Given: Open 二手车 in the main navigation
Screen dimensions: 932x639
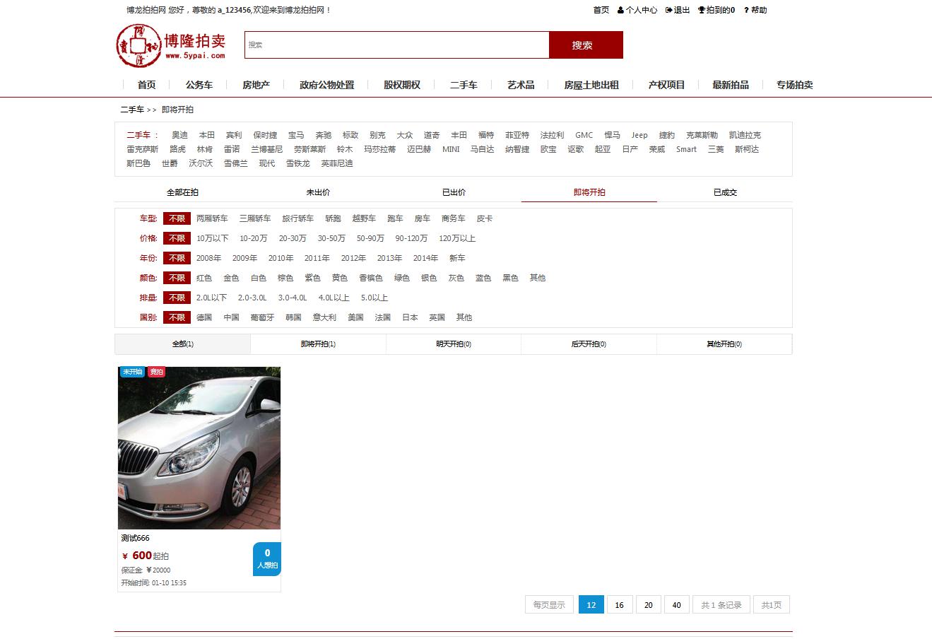Looking at the screenshot, I should (x=464, y=85).
